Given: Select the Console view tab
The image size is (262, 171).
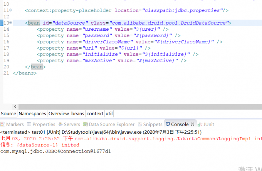Looking at the screenshot, I should tap(180, 125).
